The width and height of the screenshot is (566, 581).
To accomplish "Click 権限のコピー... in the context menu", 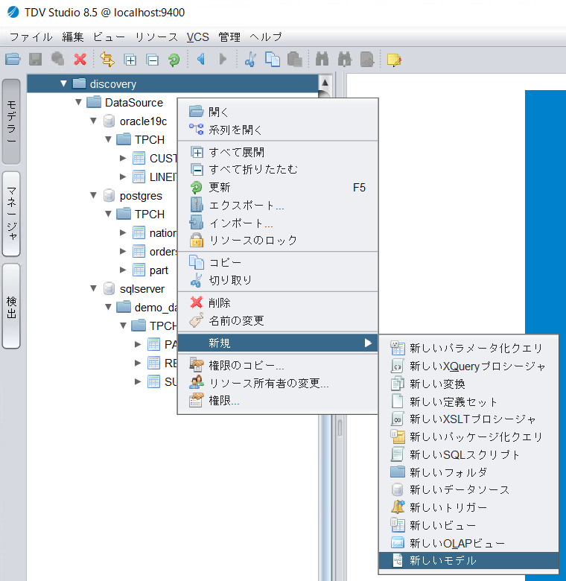I will 278,365.
